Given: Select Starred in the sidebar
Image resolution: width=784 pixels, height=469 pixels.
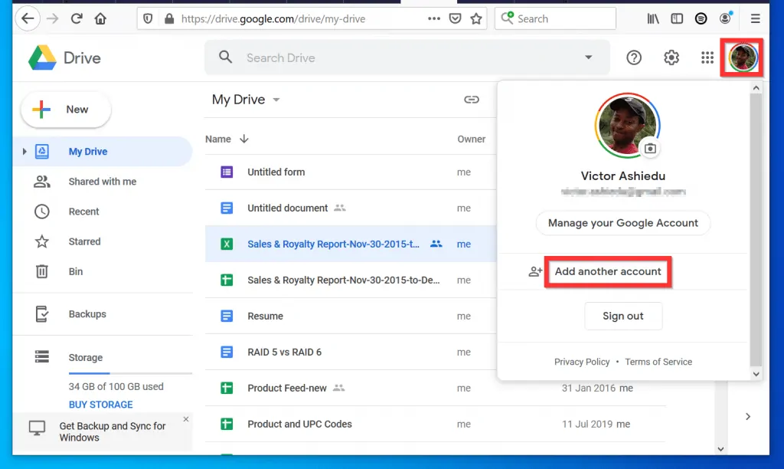Looking at the screenshot, I should pyautogui.click(x=84, y=241).
